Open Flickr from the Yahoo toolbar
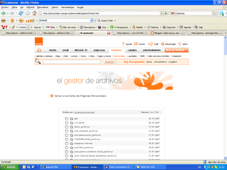227x170 pixels. tap(51, 27)
